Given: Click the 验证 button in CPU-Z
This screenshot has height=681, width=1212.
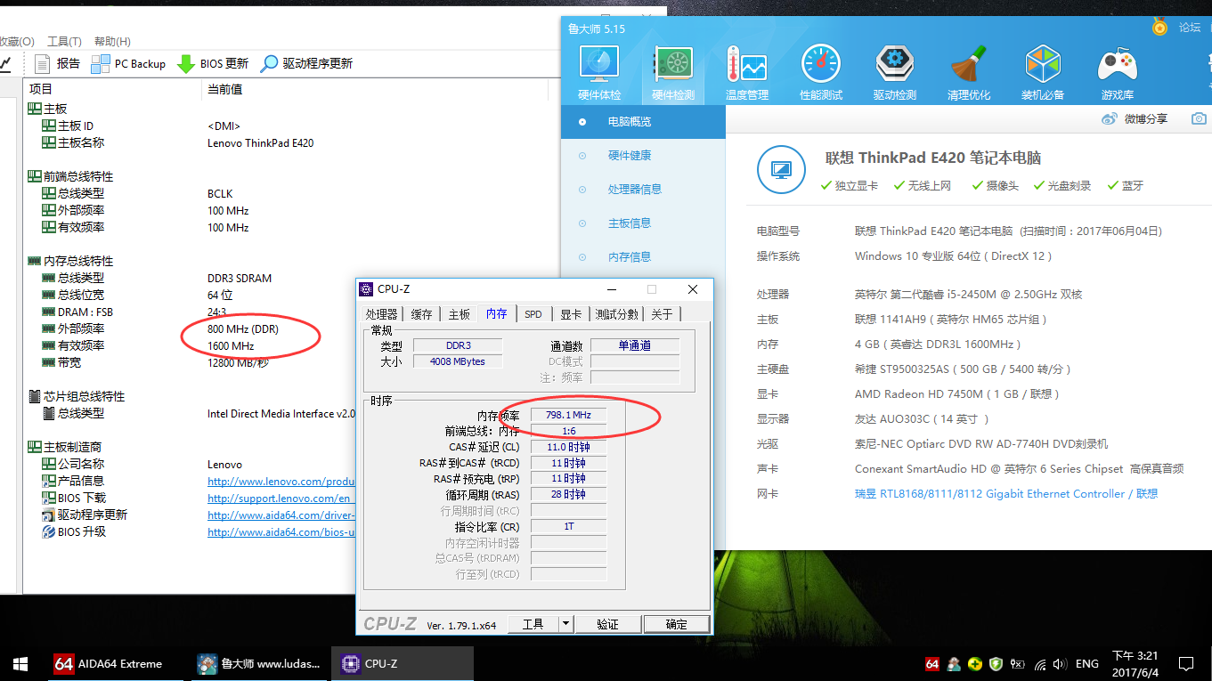Looking at the screenshot, I should point(607,624).
